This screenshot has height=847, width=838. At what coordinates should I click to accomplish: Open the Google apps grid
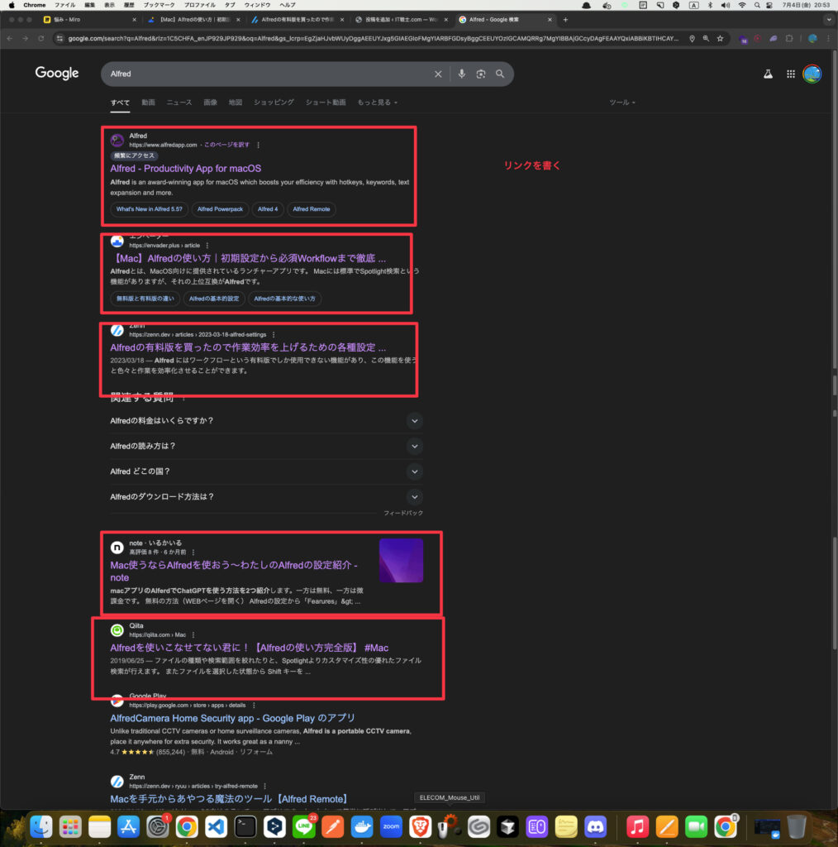(x=790, y=74)
